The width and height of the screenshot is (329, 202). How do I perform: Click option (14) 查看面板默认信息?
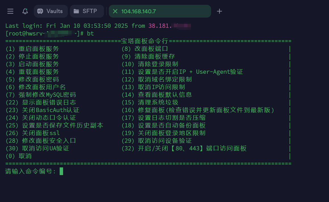click(x=157, y=95)
